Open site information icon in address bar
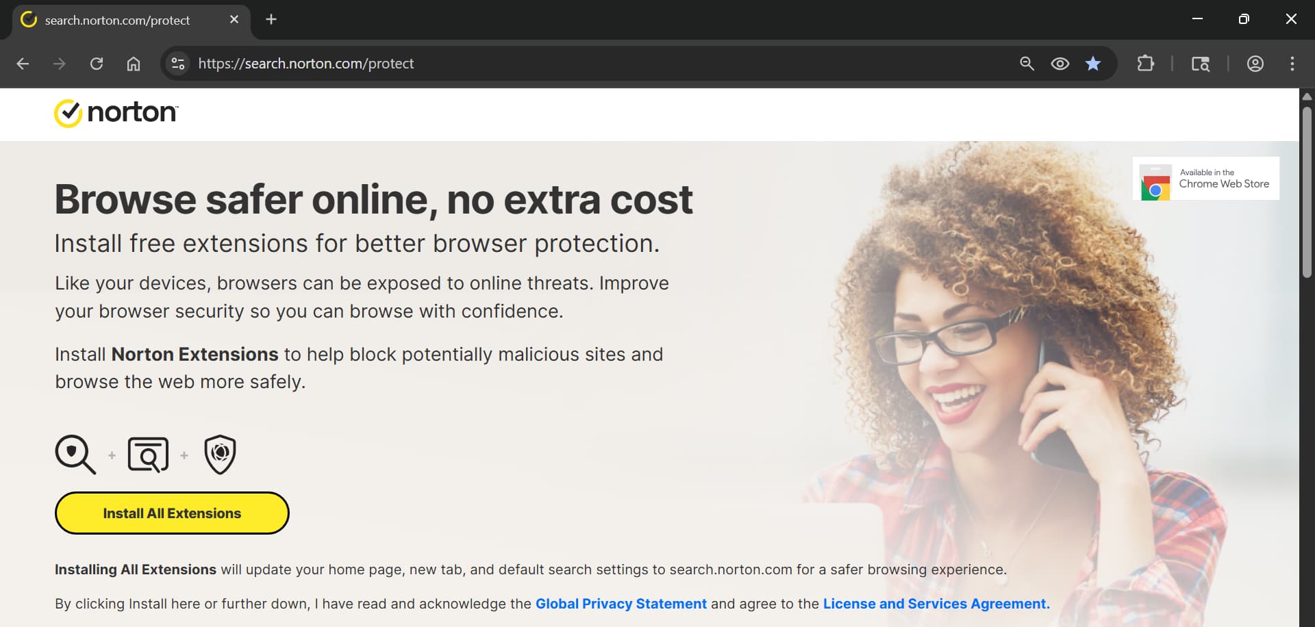The image size is (1315, 627). click(178, 64)
